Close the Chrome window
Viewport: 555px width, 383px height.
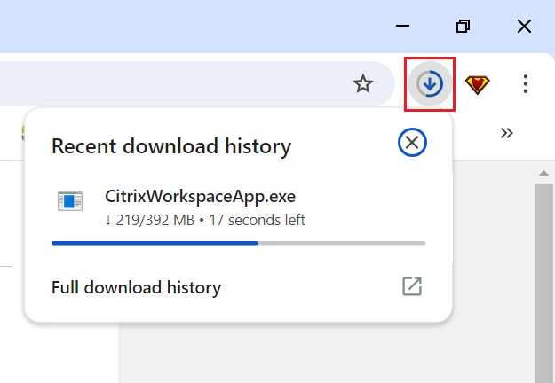(524, 26)
